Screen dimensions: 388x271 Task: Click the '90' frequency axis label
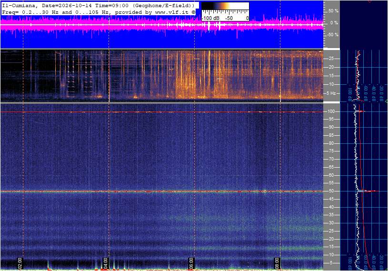(331, 127)
